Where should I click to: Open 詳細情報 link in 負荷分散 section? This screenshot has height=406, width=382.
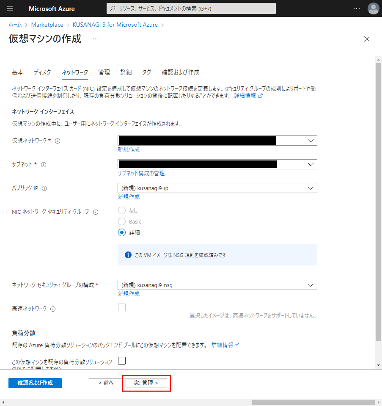pyautogui.click(x=223, y=345)
